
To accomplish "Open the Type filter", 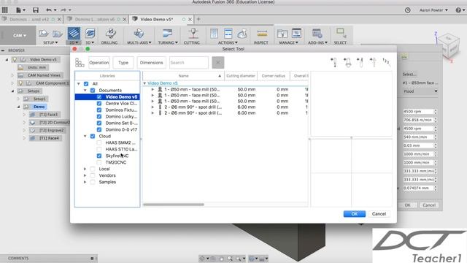I will click(123, 63).
